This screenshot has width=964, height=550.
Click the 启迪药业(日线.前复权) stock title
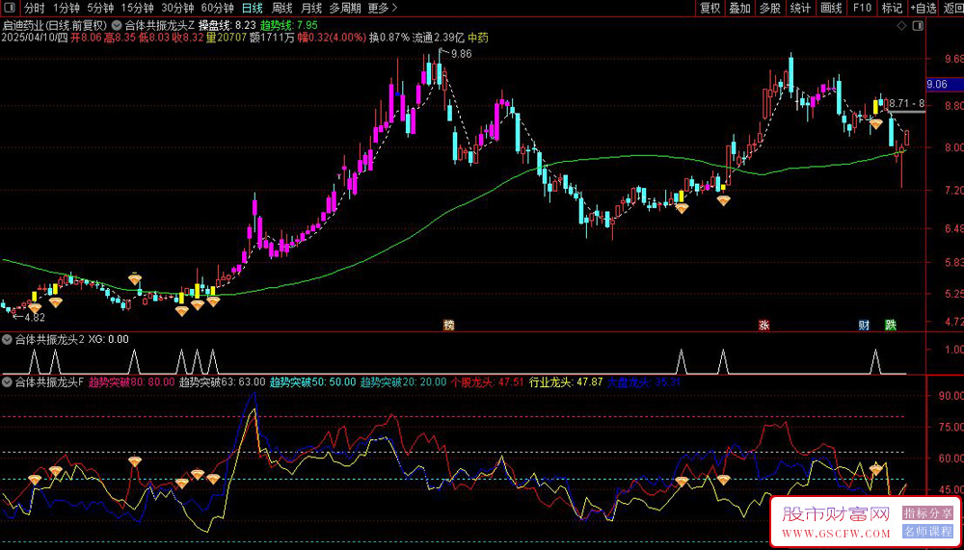point(55,26)
